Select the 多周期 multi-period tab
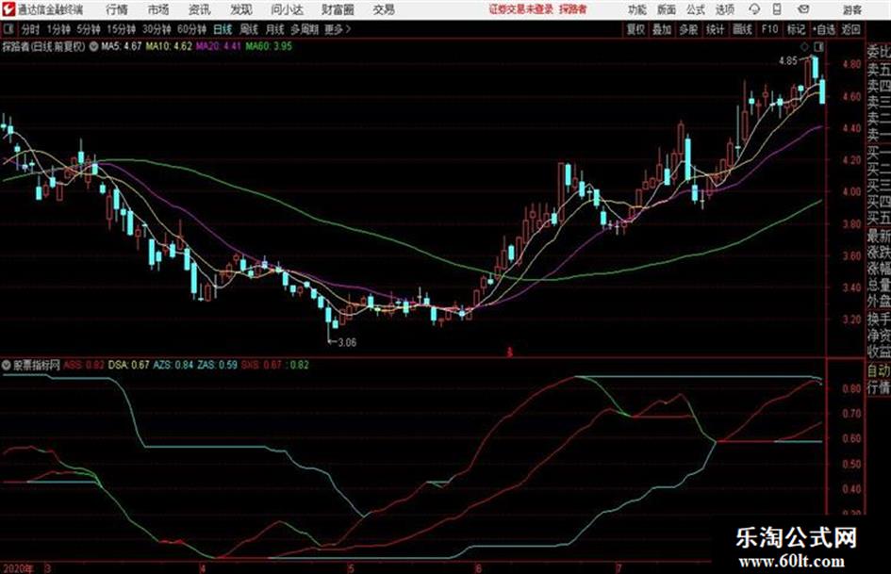891x574 pixels. point(305,29)
